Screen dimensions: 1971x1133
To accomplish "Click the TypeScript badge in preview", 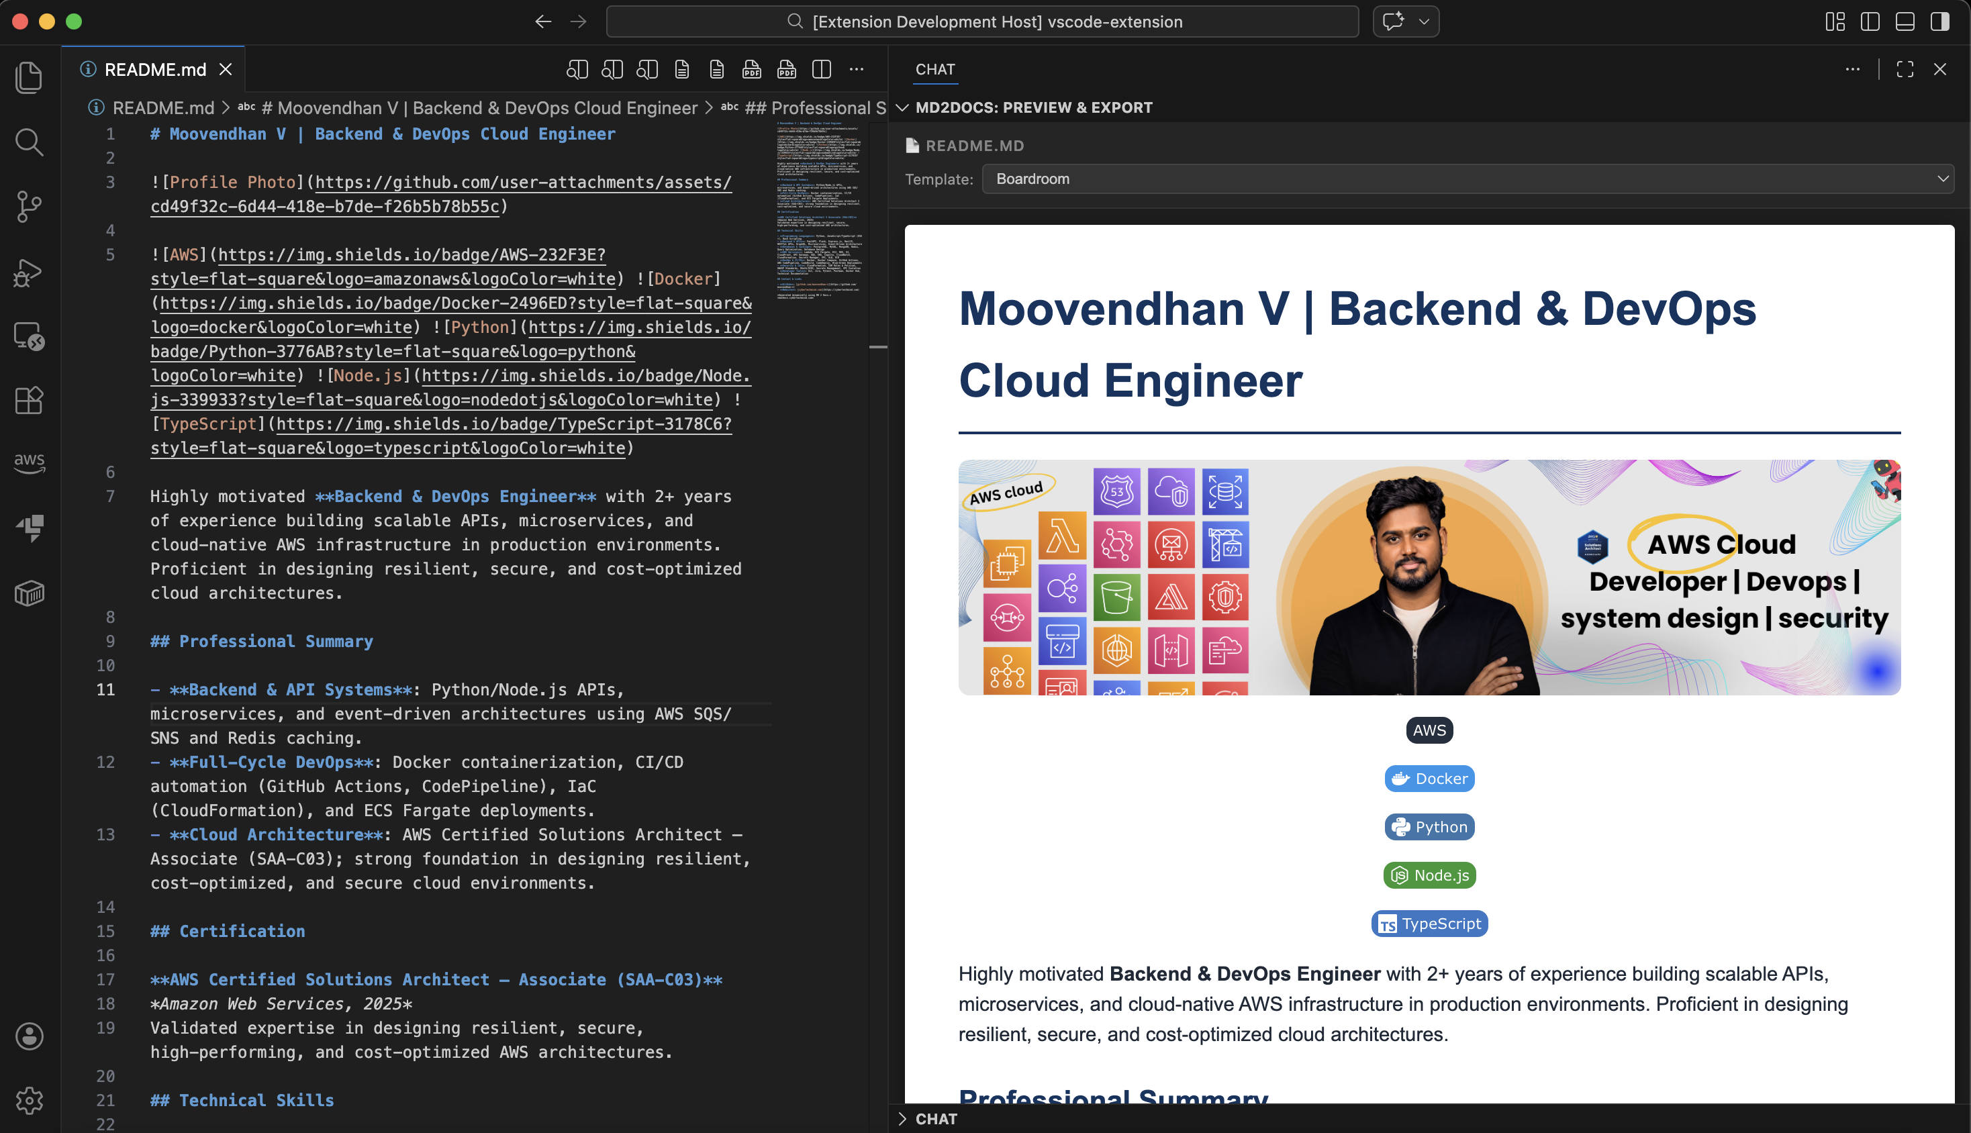I will [1429, 923].
